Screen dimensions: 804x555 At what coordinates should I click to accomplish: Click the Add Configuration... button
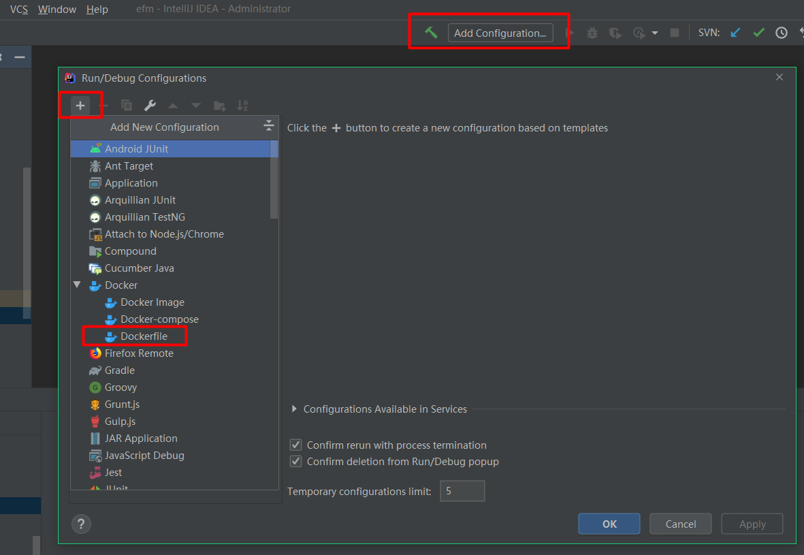(500, 33)
